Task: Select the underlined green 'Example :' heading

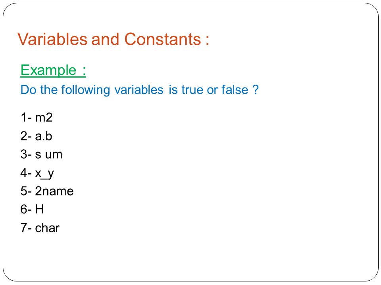Action: (53, 70)
